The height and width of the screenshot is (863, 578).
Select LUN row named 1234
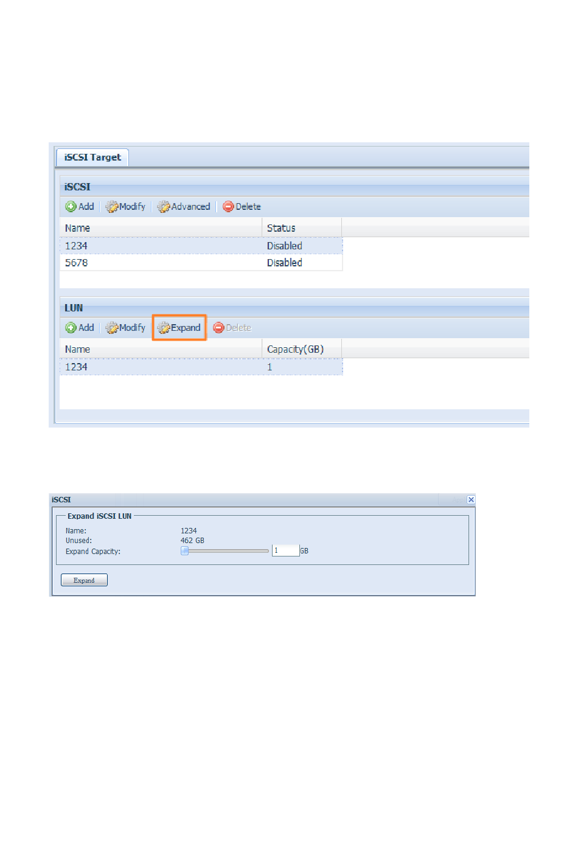(201, 367)
